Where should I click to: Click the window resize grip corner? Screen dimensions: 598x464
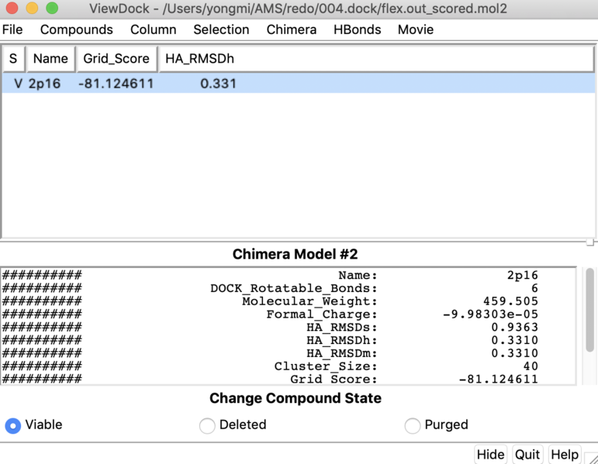[x=591, y=457]
